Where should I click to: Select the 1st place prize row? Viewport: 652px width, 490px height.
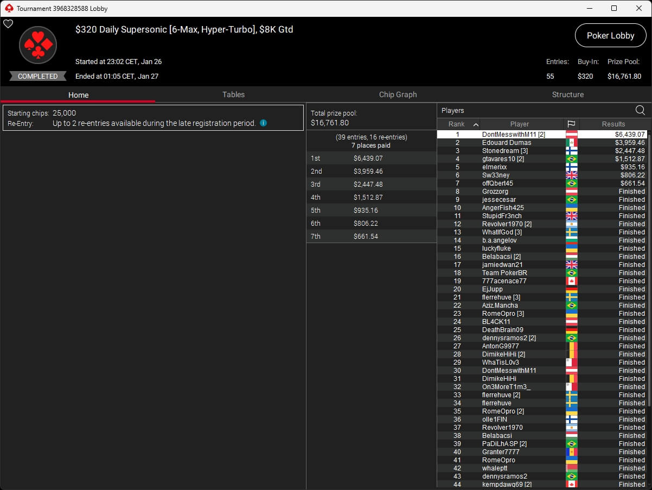pyautogui.click(x=371, y=158)
